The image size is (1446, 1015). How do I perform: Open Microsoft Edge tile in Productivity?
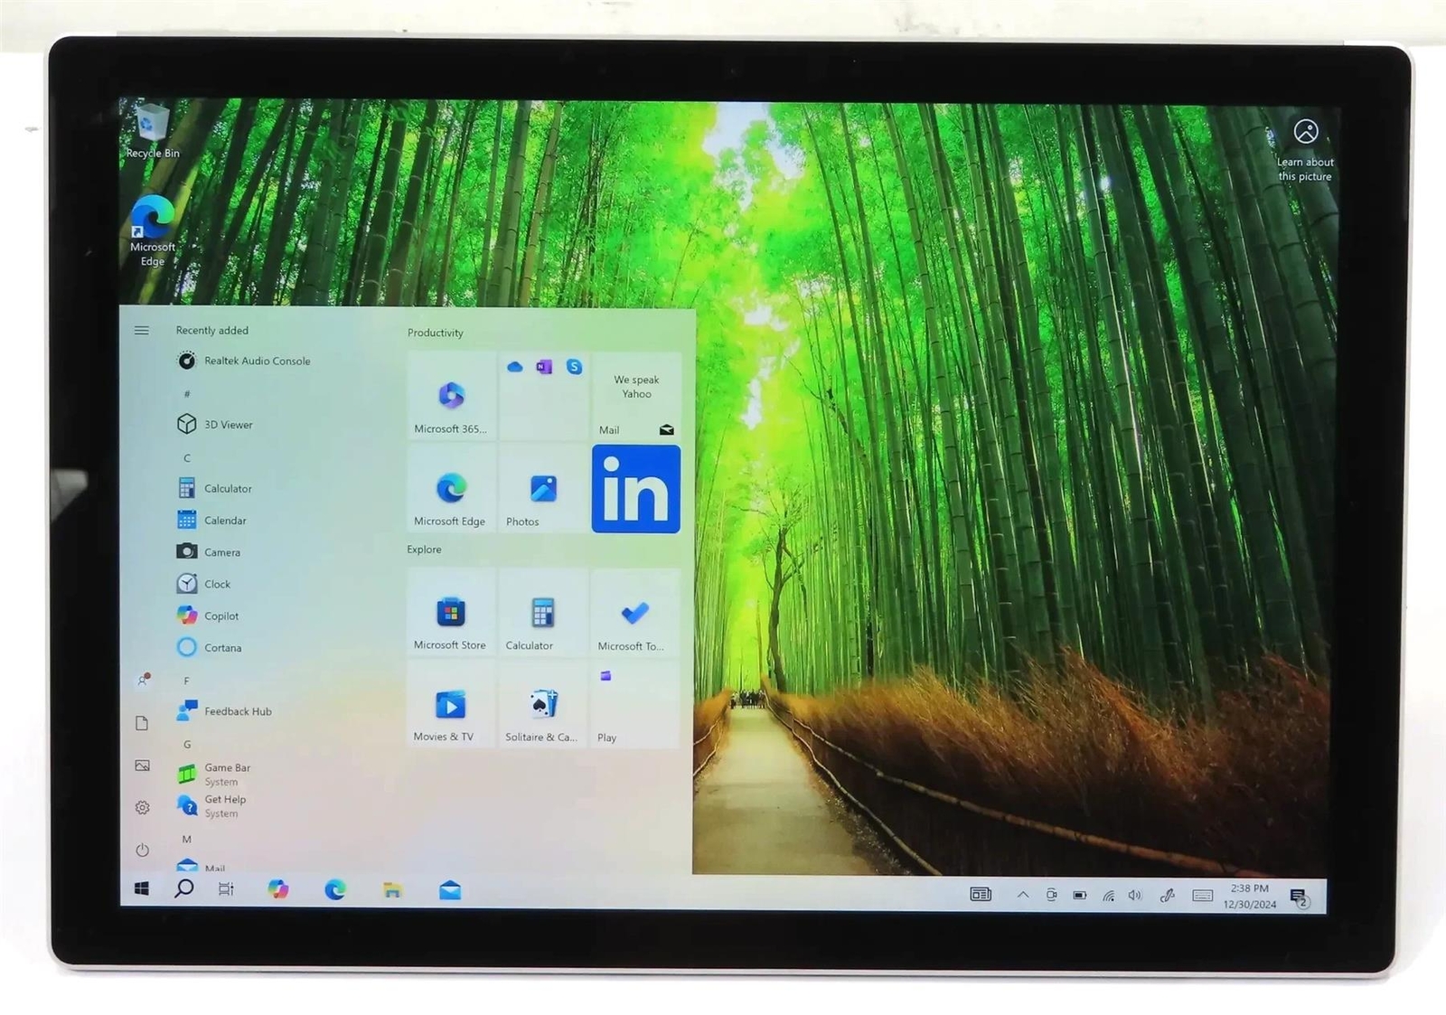coord(451,489)
